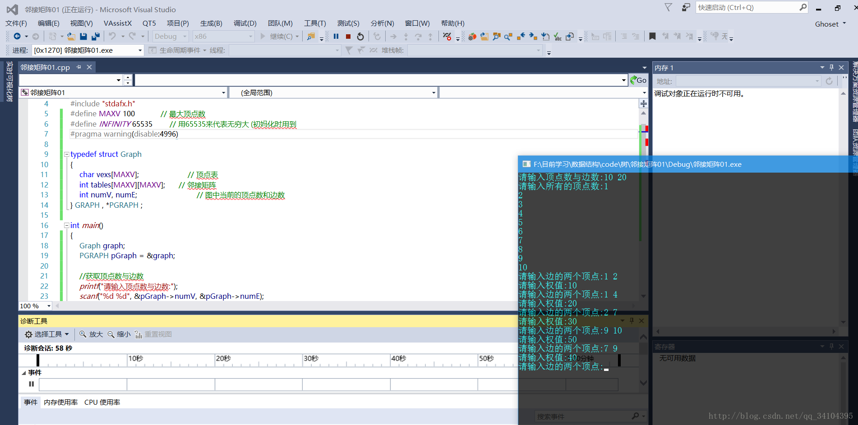Click the console window title bar
858x425 pixels.
[688, 164]
